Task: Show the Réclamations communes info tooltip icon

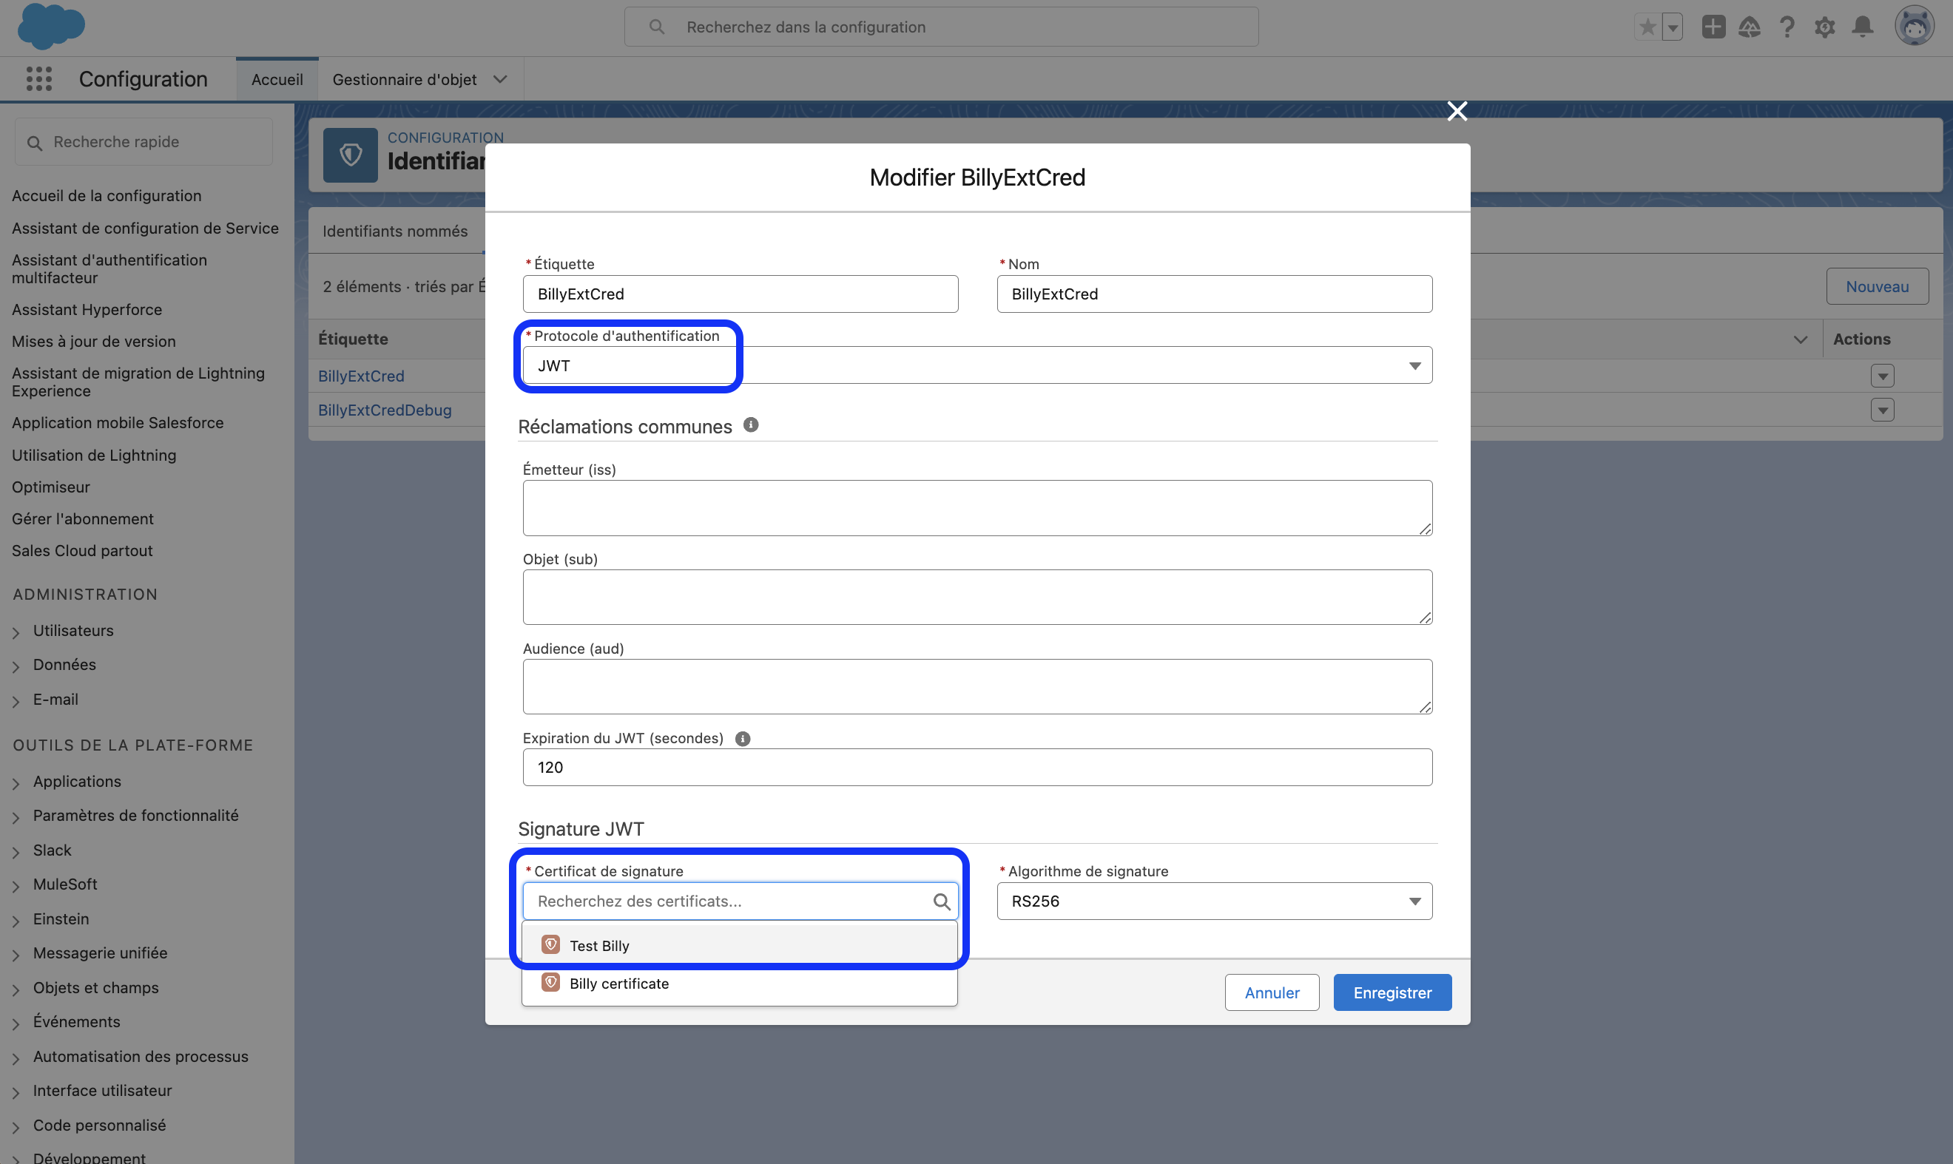Action: click(x=751, y=425)
